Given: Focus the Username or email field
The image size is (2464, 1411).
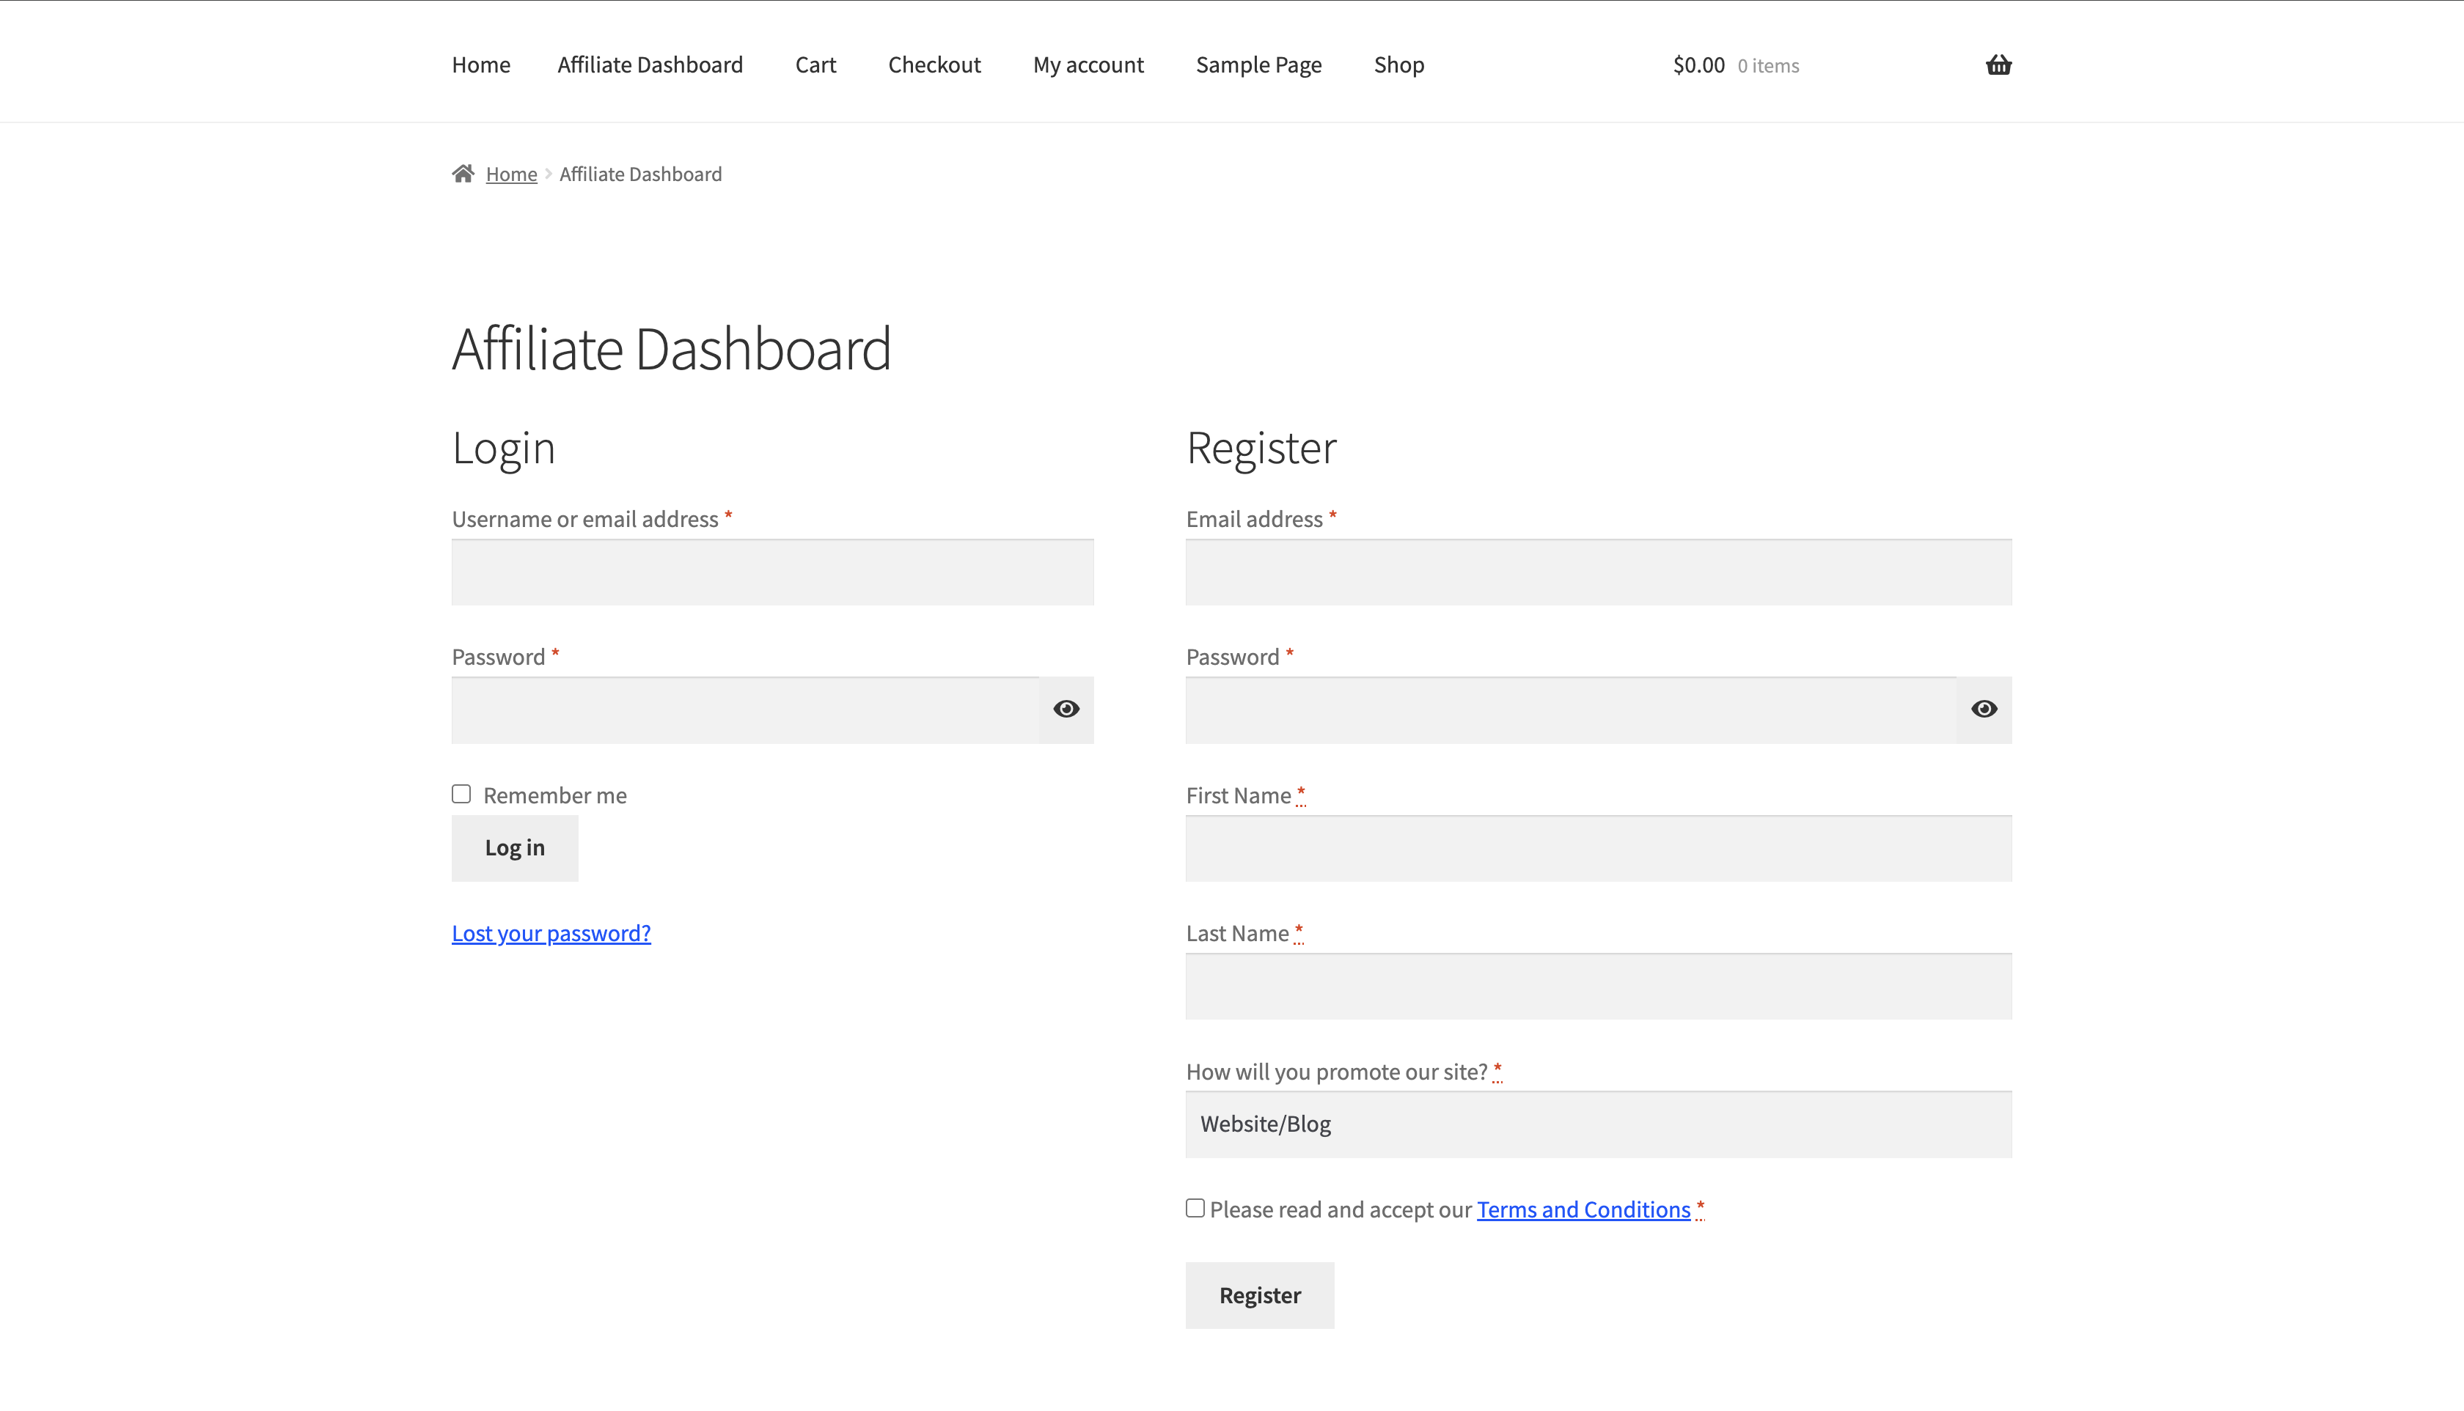Looking at the screenshot, I should coord(771,572).
